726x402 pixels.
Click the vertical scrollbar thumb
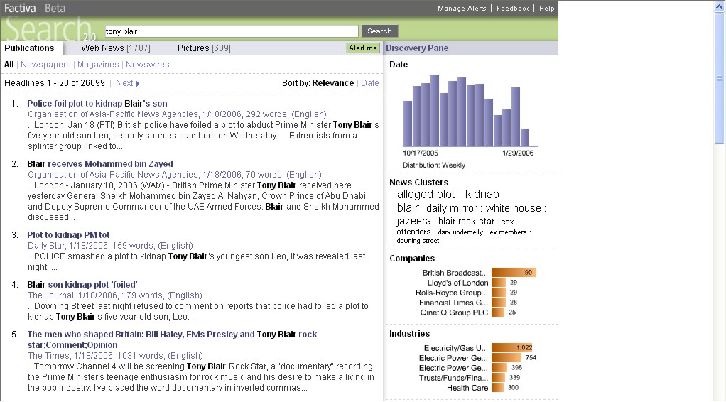point(720,79)
